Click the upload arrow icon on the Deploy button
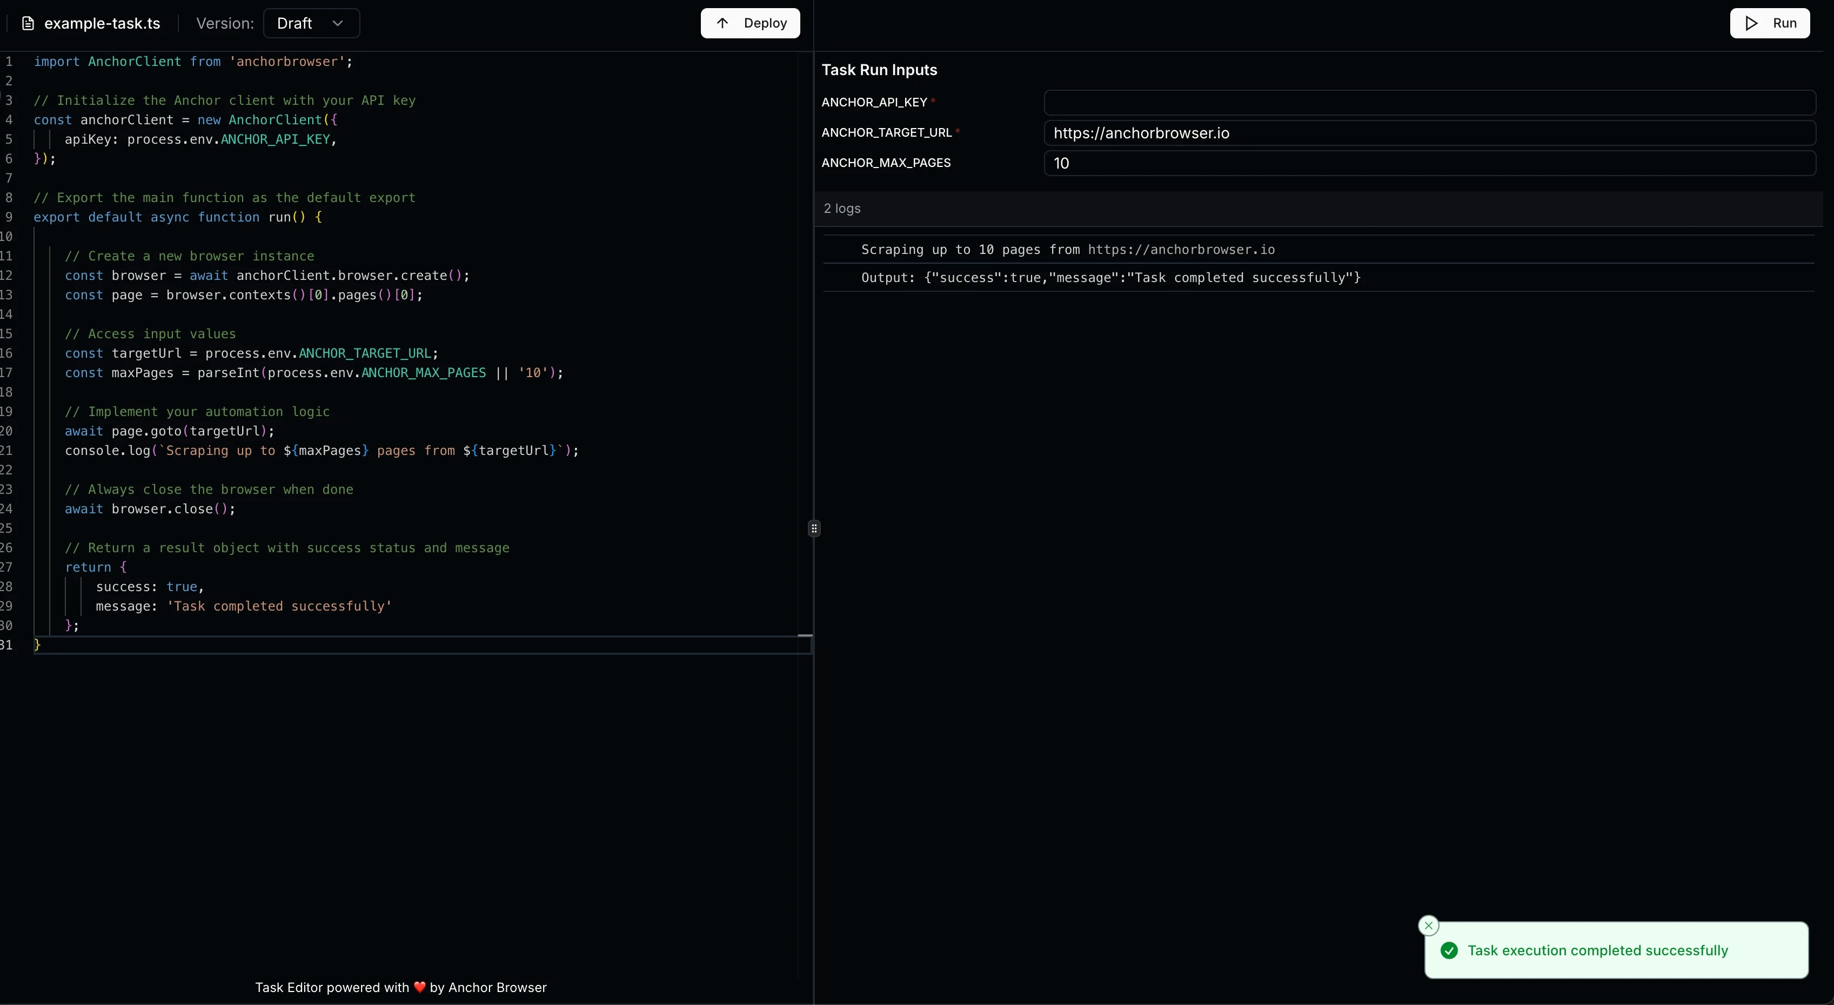 coord(722,23)
